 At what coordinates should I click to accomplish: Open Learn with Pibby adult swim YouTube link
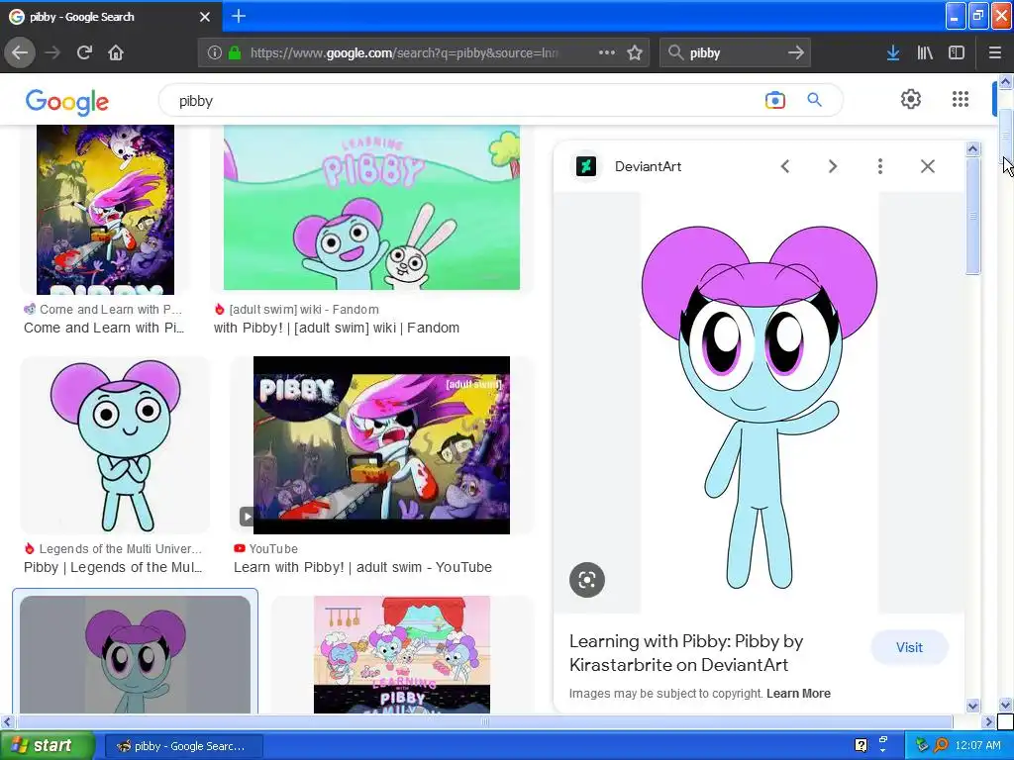pos(362,567)
